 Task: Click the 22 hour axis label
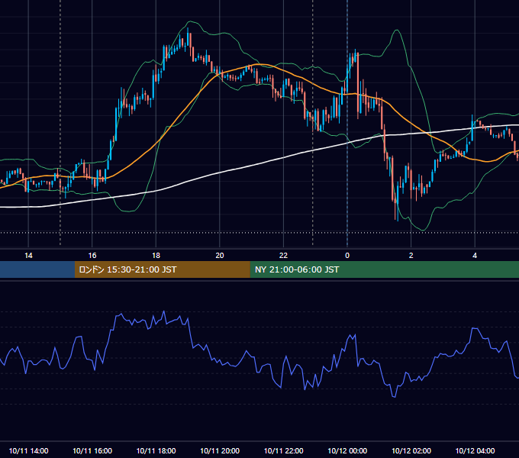[283, 256]
